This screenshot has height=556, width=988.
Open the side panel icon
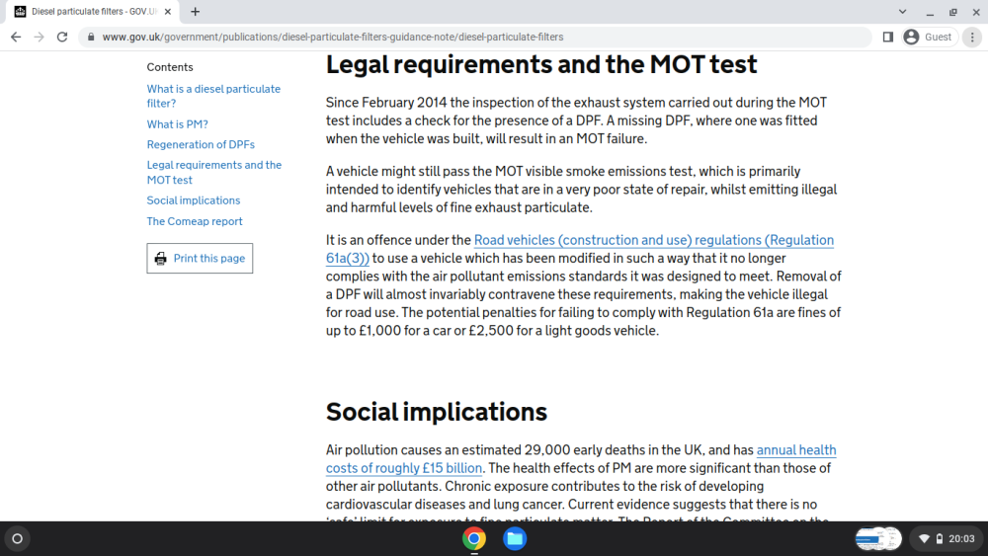click(x=888, y=38)
